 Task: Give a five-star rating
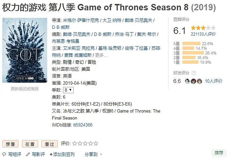(x=96, y=144)
